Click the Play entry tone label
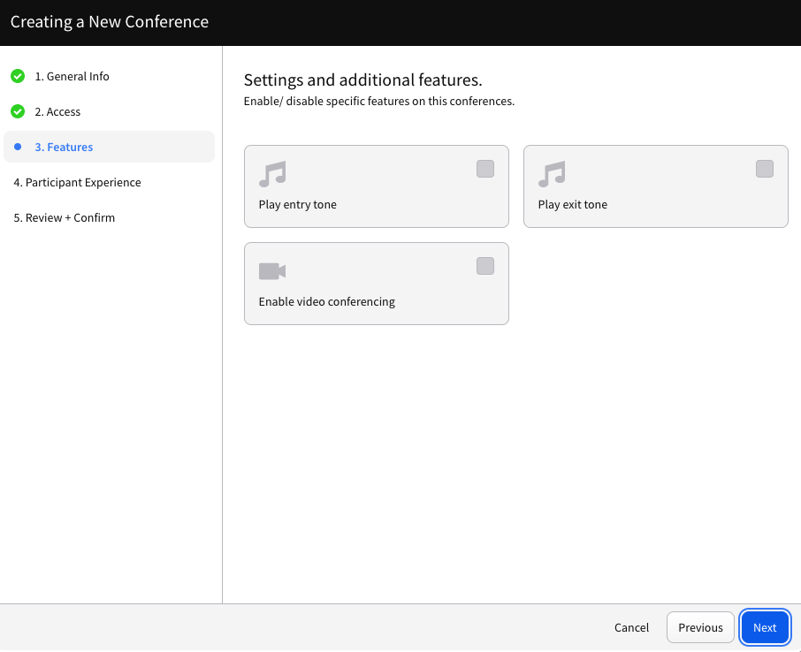Viewport: 801px width, 652px height. [298, 204]
